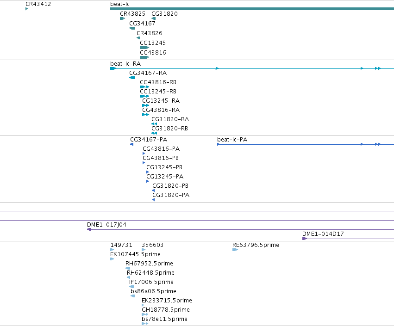Select the DME1-017J04 clone arrowhead
Viewport: 394px width, 326px height.
click(89, 229)
